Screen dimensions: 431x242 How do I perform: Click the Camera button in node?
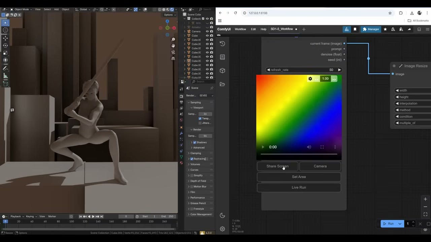[320, 166]
